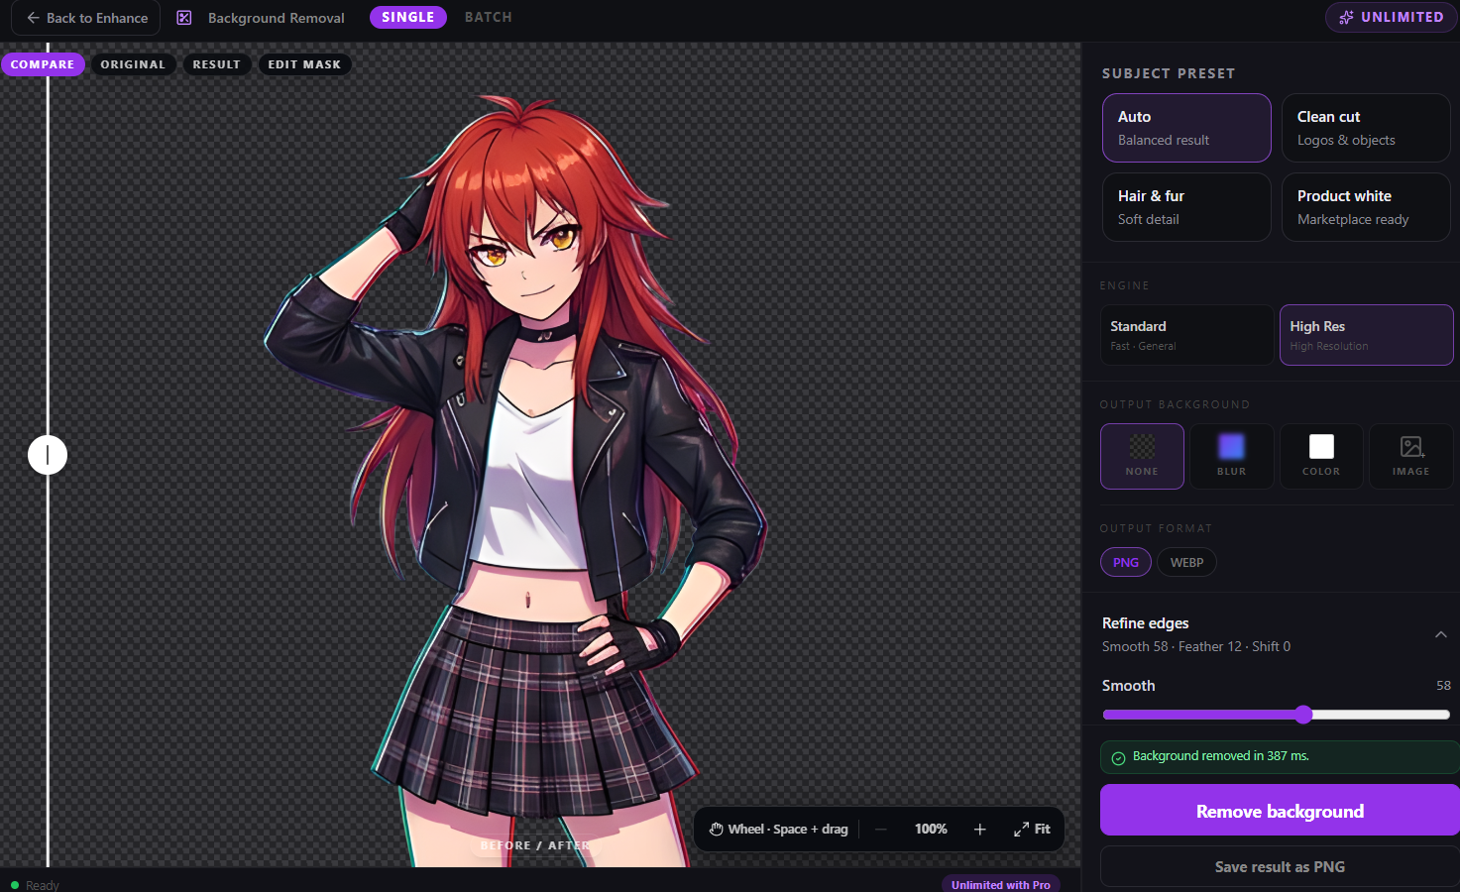Click the Remove background button

[x=1280, y=811]
